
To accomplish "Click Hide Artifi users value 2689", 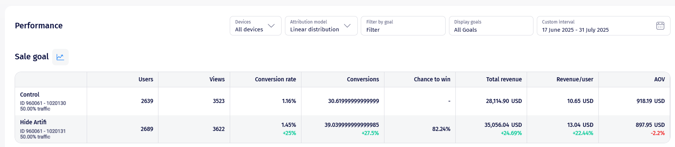I will [x=147, y=129].
